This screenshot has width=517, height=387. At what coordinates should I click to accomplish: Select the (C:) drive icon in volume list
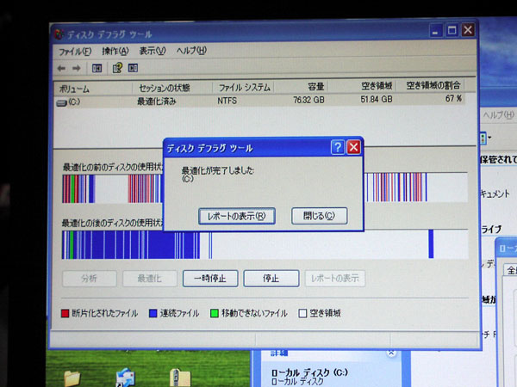[x=62, y=103]
